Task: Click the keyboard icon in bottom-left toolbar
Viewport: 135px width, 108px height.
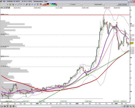Action: tap(2, 106)
